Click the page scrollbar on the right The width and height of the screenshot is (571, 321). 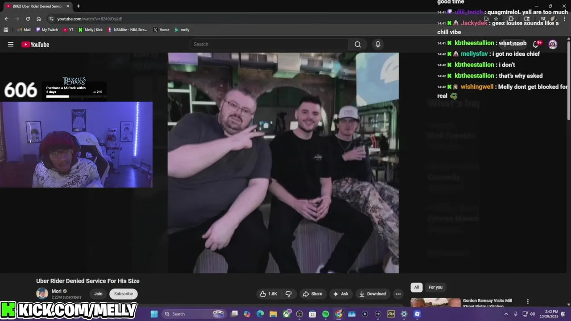pos(569,80)
